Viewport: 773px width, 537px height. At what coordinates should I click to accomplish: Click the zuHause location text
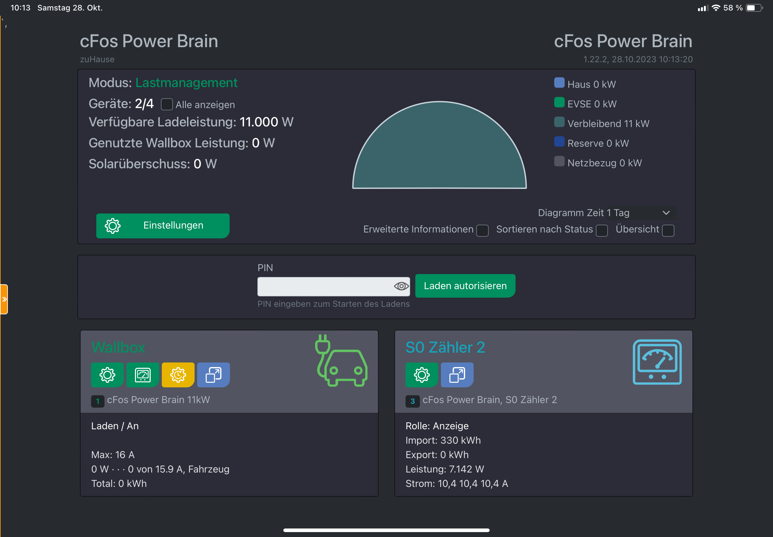pyautogui.click(x=97, y=59)
